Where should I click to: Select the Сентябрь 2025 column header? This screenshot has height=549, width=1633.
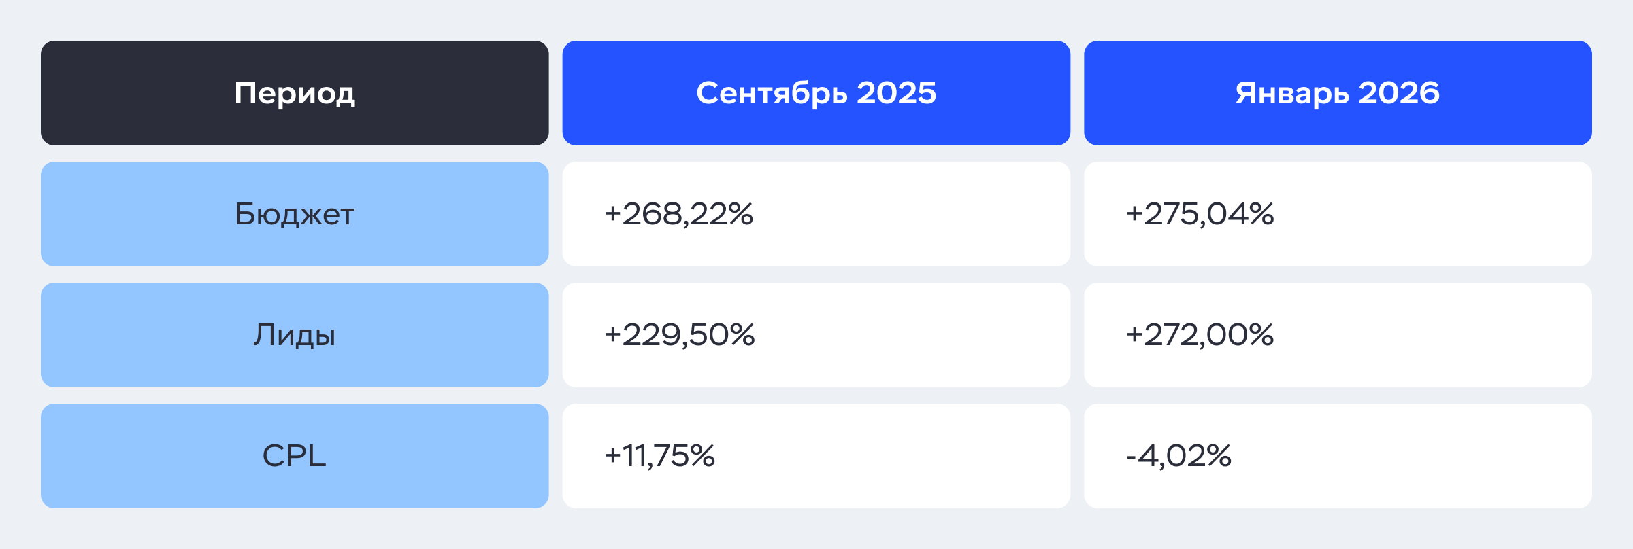click(816, 93)
